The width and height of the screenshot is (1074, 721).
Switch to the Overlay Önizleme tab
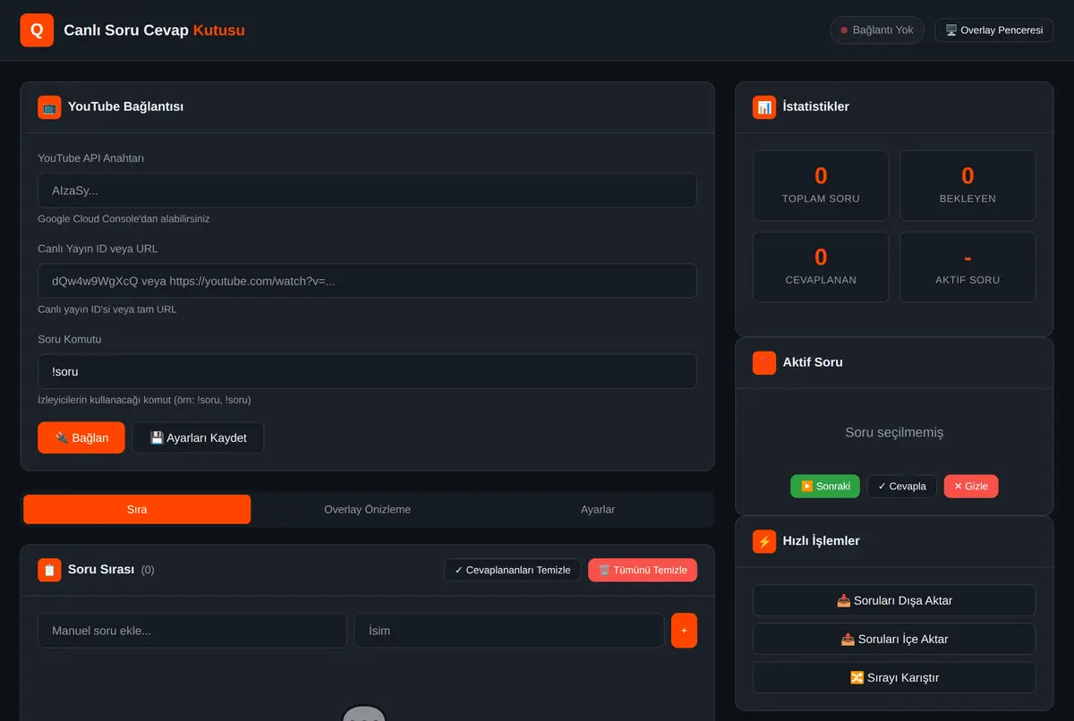[367, 509]
